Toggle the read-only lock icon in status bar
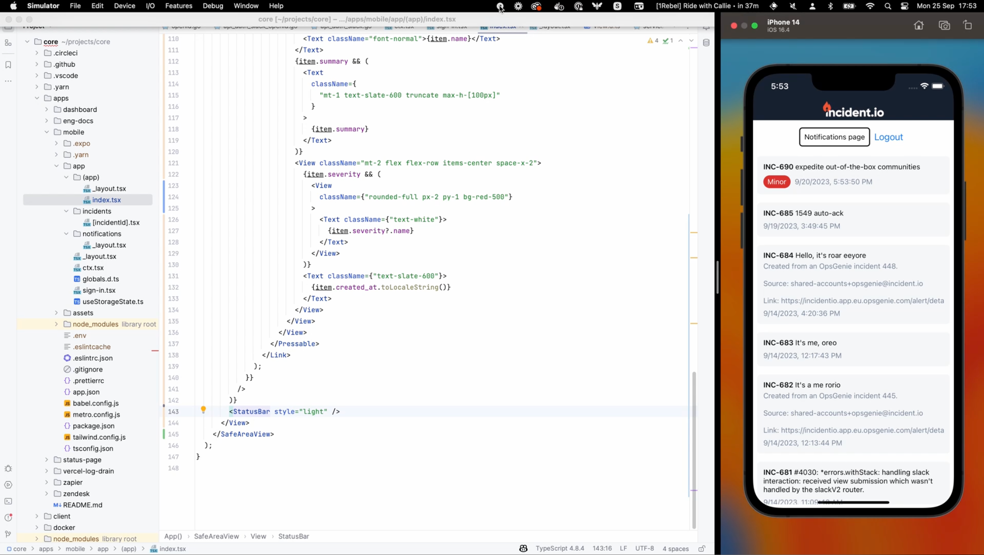 click(702, 549)
